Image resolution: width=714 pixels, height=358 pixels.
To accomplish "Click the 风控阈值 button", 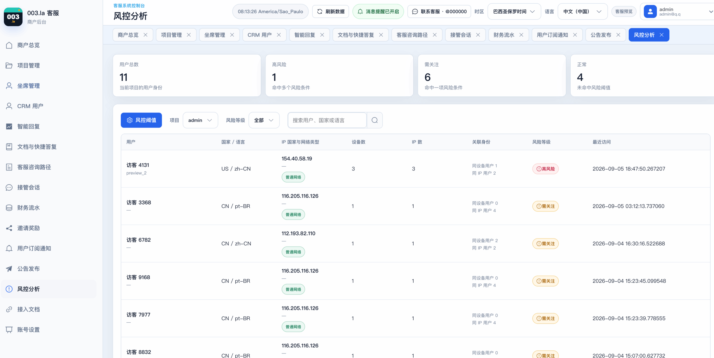I will [141, 120].
